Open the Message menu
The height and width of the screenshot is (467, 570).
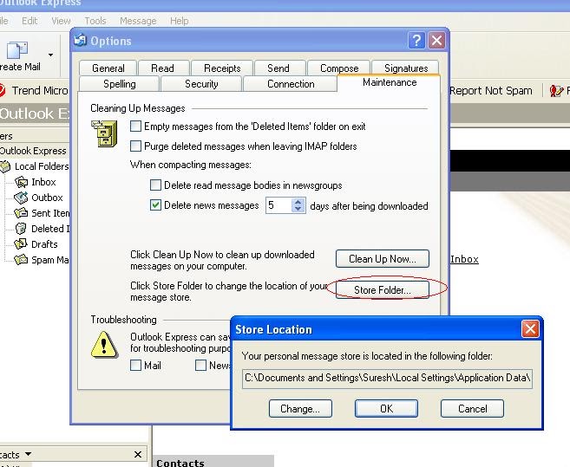point(138,21)
